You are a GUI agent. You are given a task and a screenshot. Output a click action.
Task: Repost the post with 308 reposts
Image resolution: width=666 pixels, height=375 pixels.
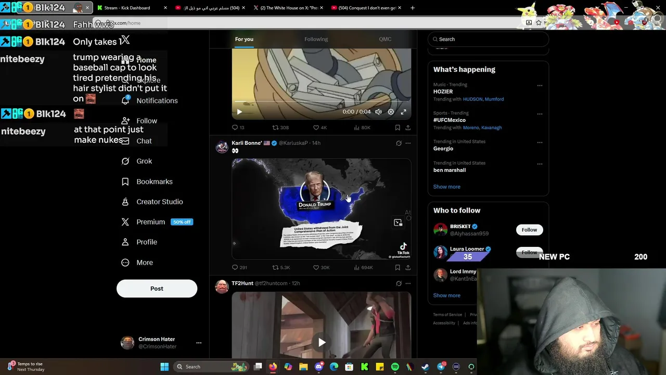tap(281, 128)
